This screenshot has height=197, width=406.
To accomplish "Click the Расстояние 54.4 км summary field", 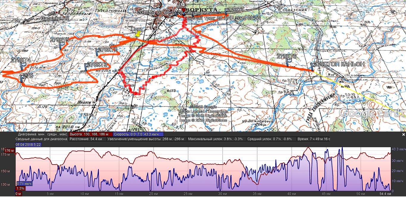I will click(x=88, y=139).
